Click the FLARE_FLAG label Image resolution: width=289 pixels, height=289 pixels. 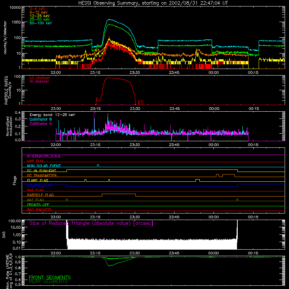[x=38, y=180]
